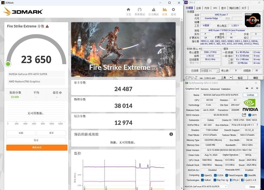Click the 3DMark logo in header
Screen dimensions: 264x190
coord(23,11)
